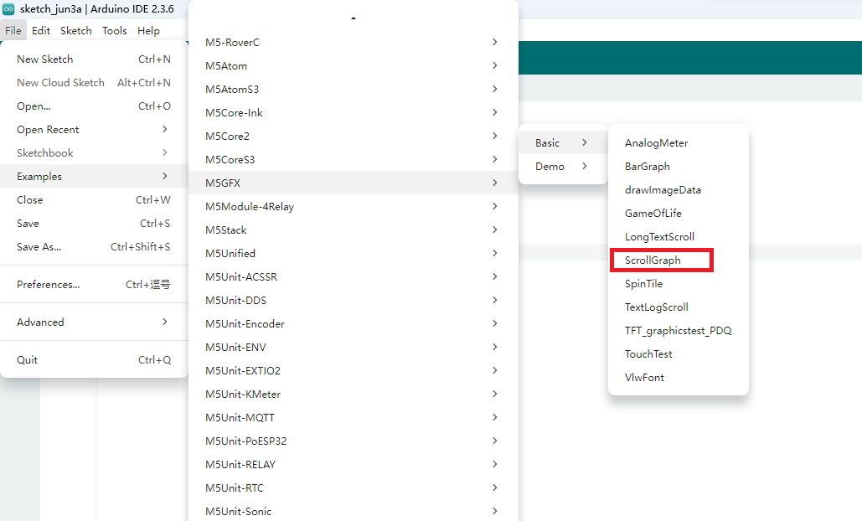Open the SpinTile example

[x=679, y=284]
